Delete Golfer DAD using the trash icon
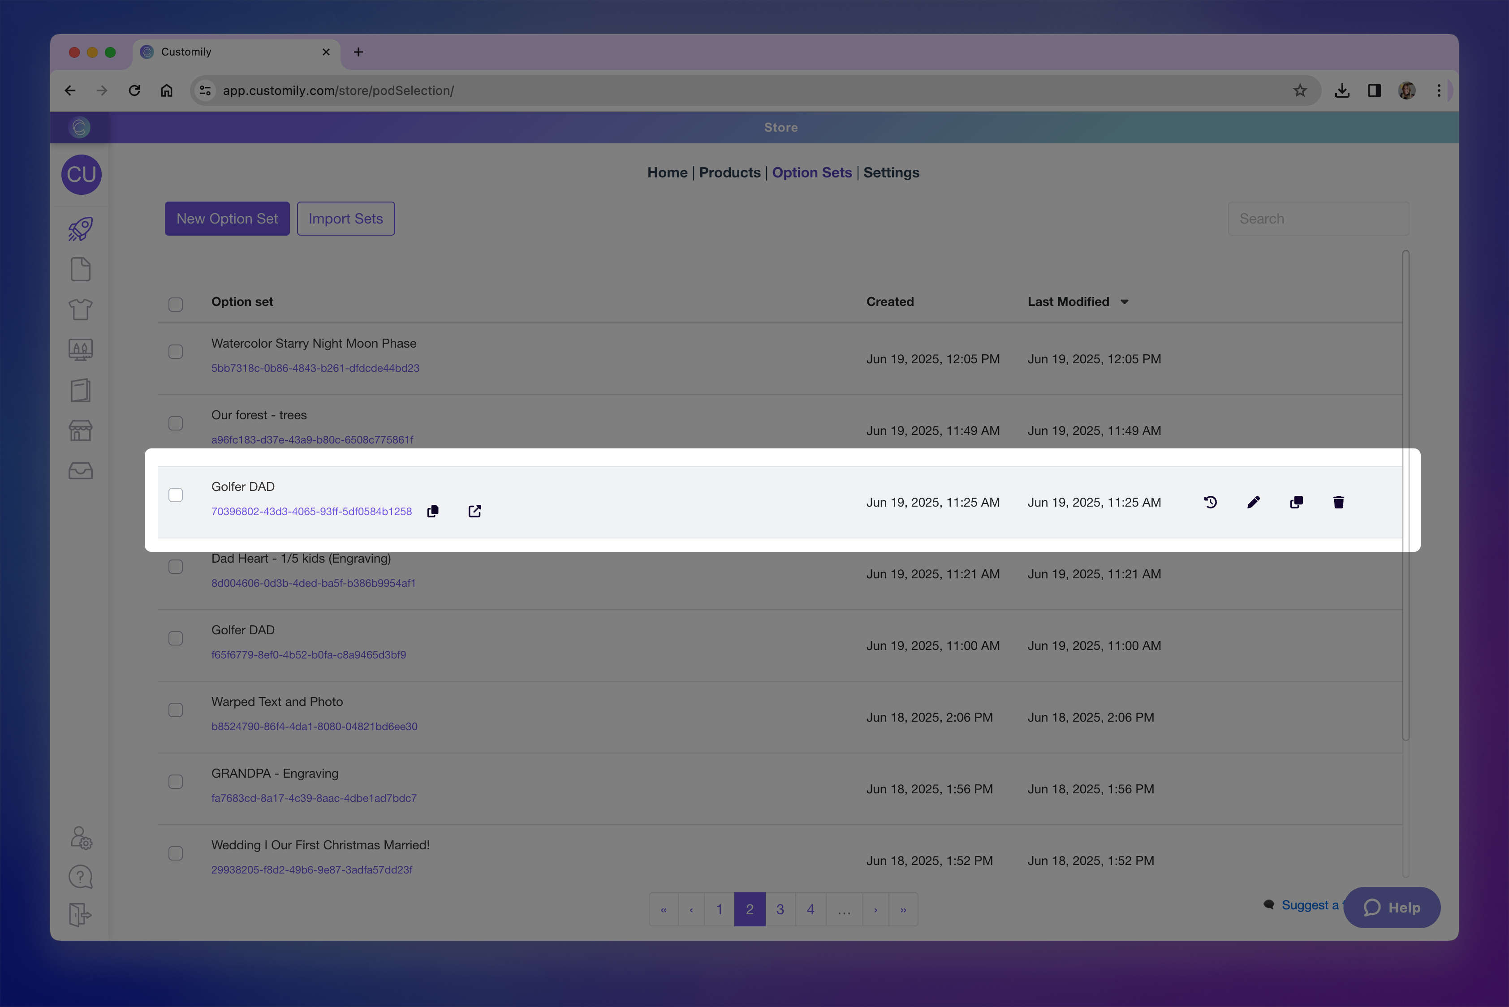The image size is (1509, 1007). pos(1339,502)
